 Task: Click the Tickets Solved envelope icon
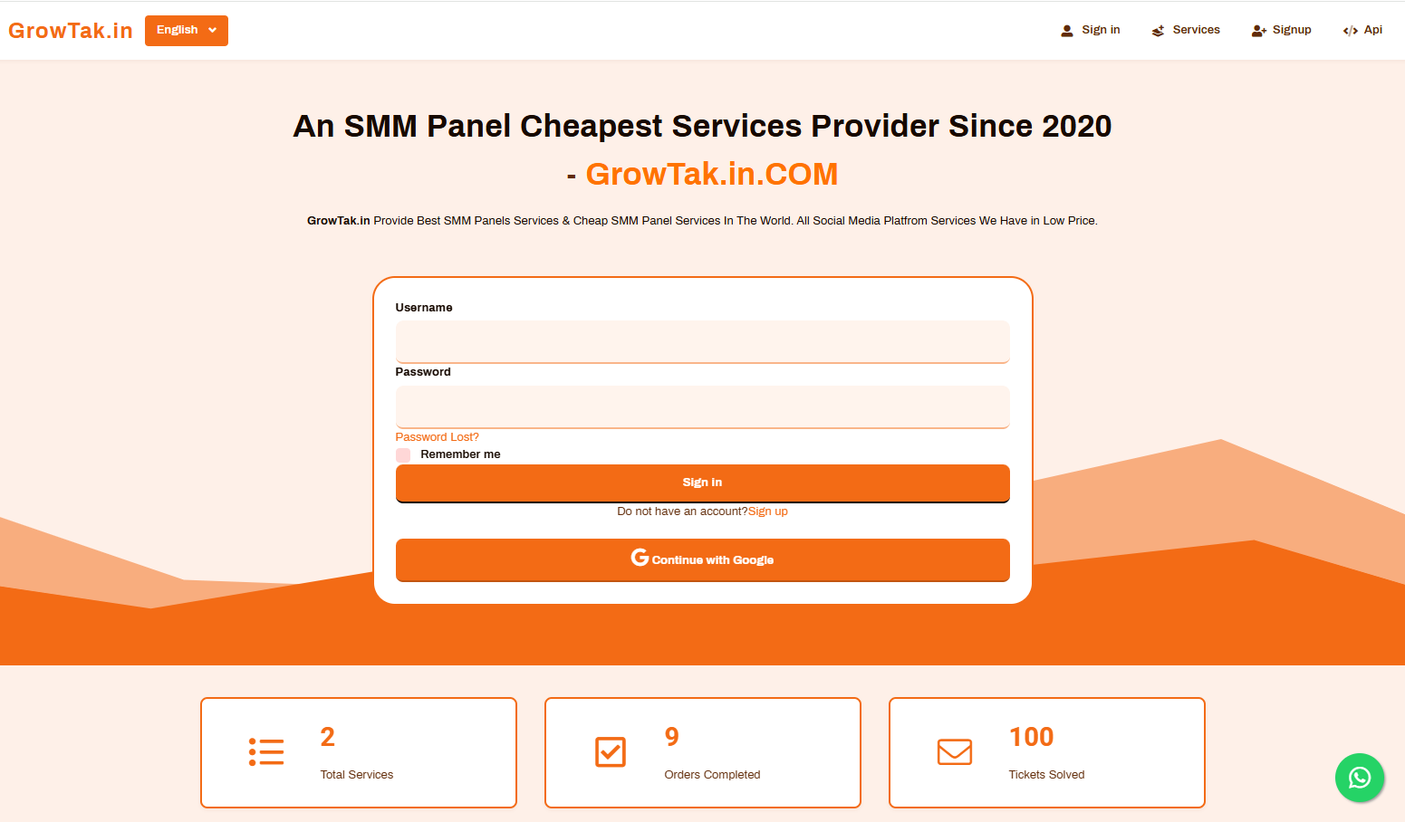pos(955,752)
